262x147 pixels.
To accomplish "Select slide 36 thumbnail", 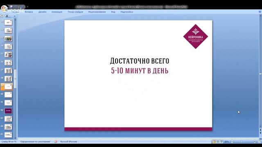I will (x=8, y=62).
